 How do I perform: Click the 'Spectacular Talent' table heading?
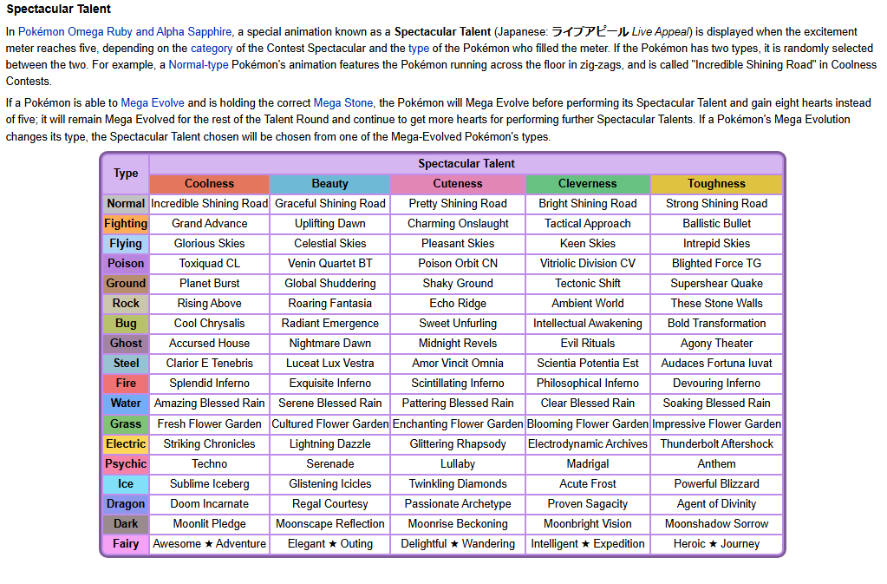point(466,164)
